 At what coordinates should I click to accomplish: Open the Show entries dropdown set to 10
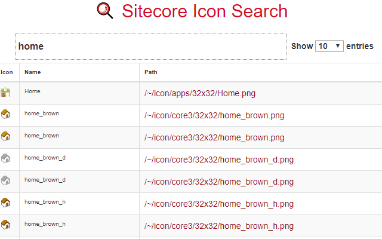329,46
